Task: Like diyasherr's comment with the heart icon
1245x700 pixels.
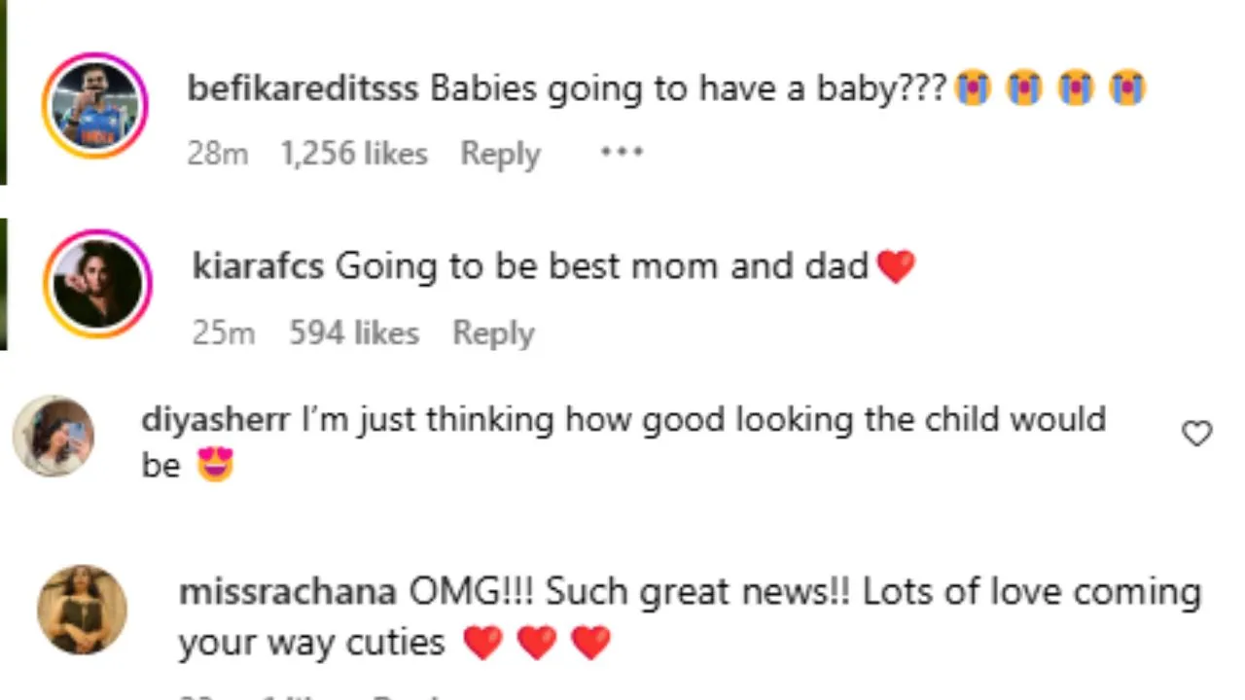Action: pyautogui.click(x=1196, y=434)
